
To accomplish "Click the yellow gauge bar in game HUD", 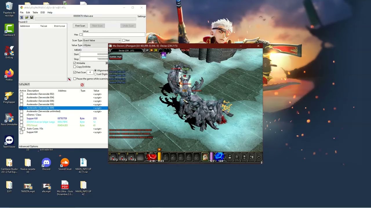I will (159, 157).
